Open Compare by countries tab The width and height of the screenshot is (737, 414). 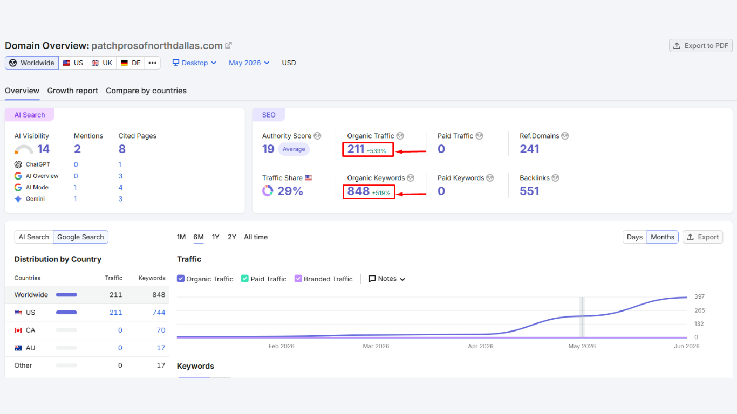tap(146, 91)
